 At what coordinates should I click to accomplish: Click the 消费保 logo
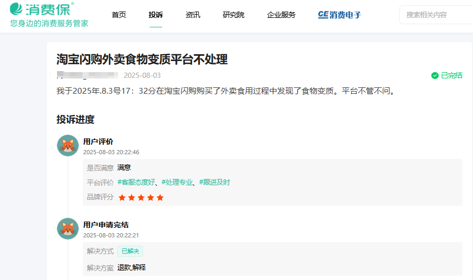[x=42, y=9]
